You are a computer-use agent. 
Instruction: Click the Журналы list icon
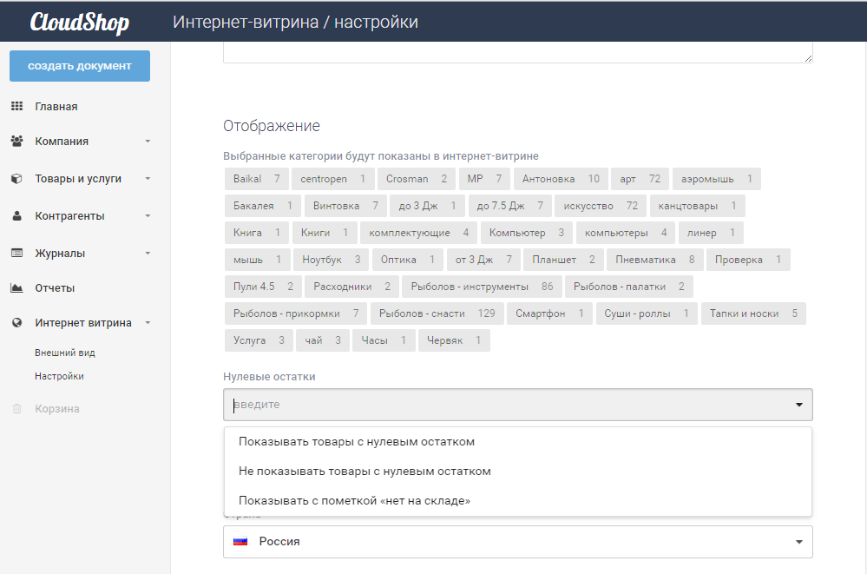click(17, 253)
